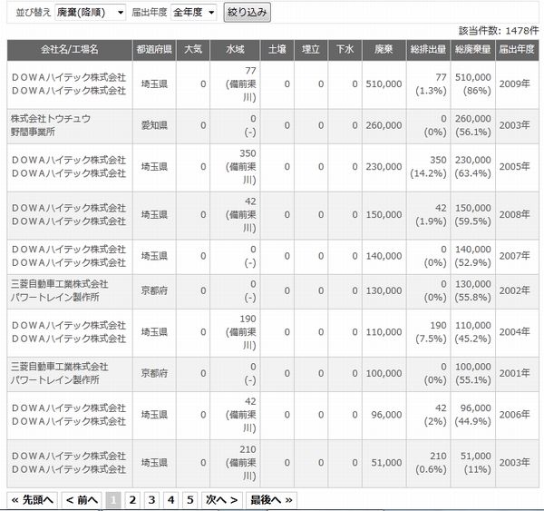Go to page 3
Screen dimensions: 544x511
[151, 500]
